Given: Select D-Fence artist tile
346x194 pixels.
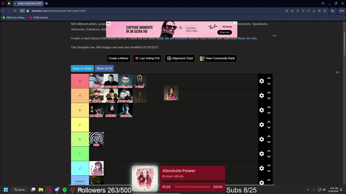Looking at the screenshot, I should click(x=139, y=81).
